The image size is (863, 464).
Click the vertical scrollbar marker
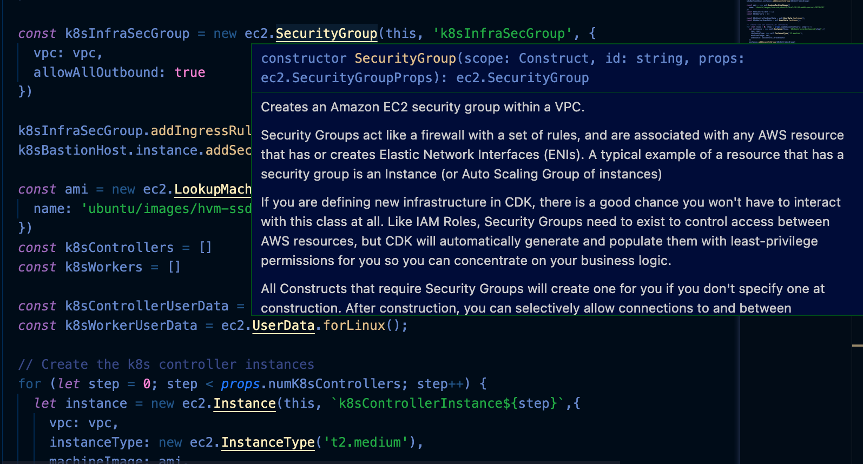coord(858,345)
